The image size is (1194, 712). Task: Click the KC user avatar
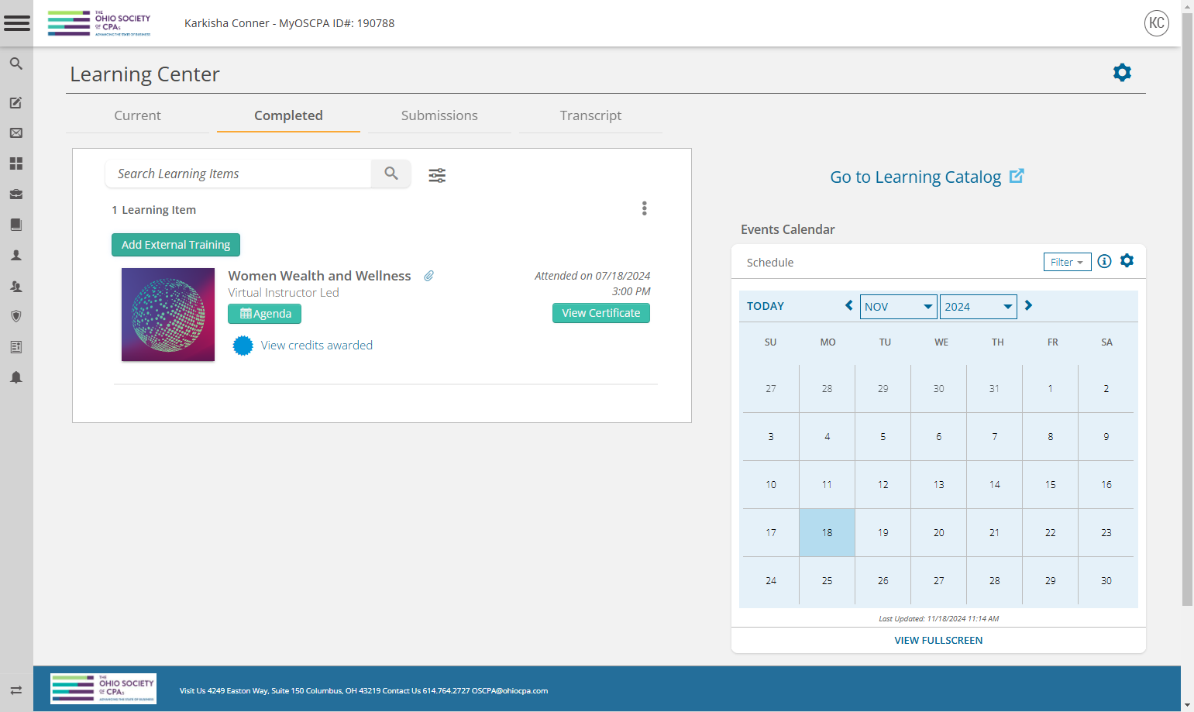point(1157,23)
